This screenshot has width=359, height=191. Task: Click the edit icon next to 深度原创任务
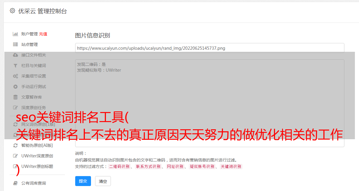pos(16,108)
